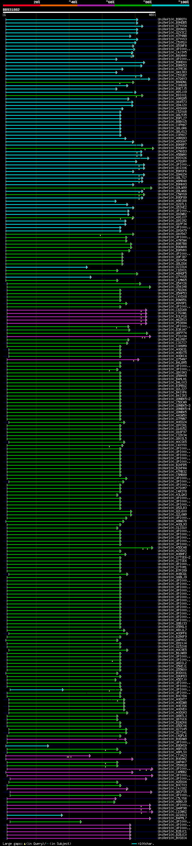This screenshot has width=192, height=846.
Task: Select the UniRef100_Q9NBK5-4 label
Action: coord(174,409)
